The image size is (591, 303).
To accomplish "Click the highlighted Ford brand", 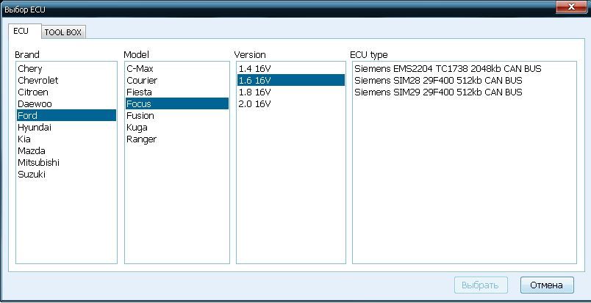I will [66, 115].
